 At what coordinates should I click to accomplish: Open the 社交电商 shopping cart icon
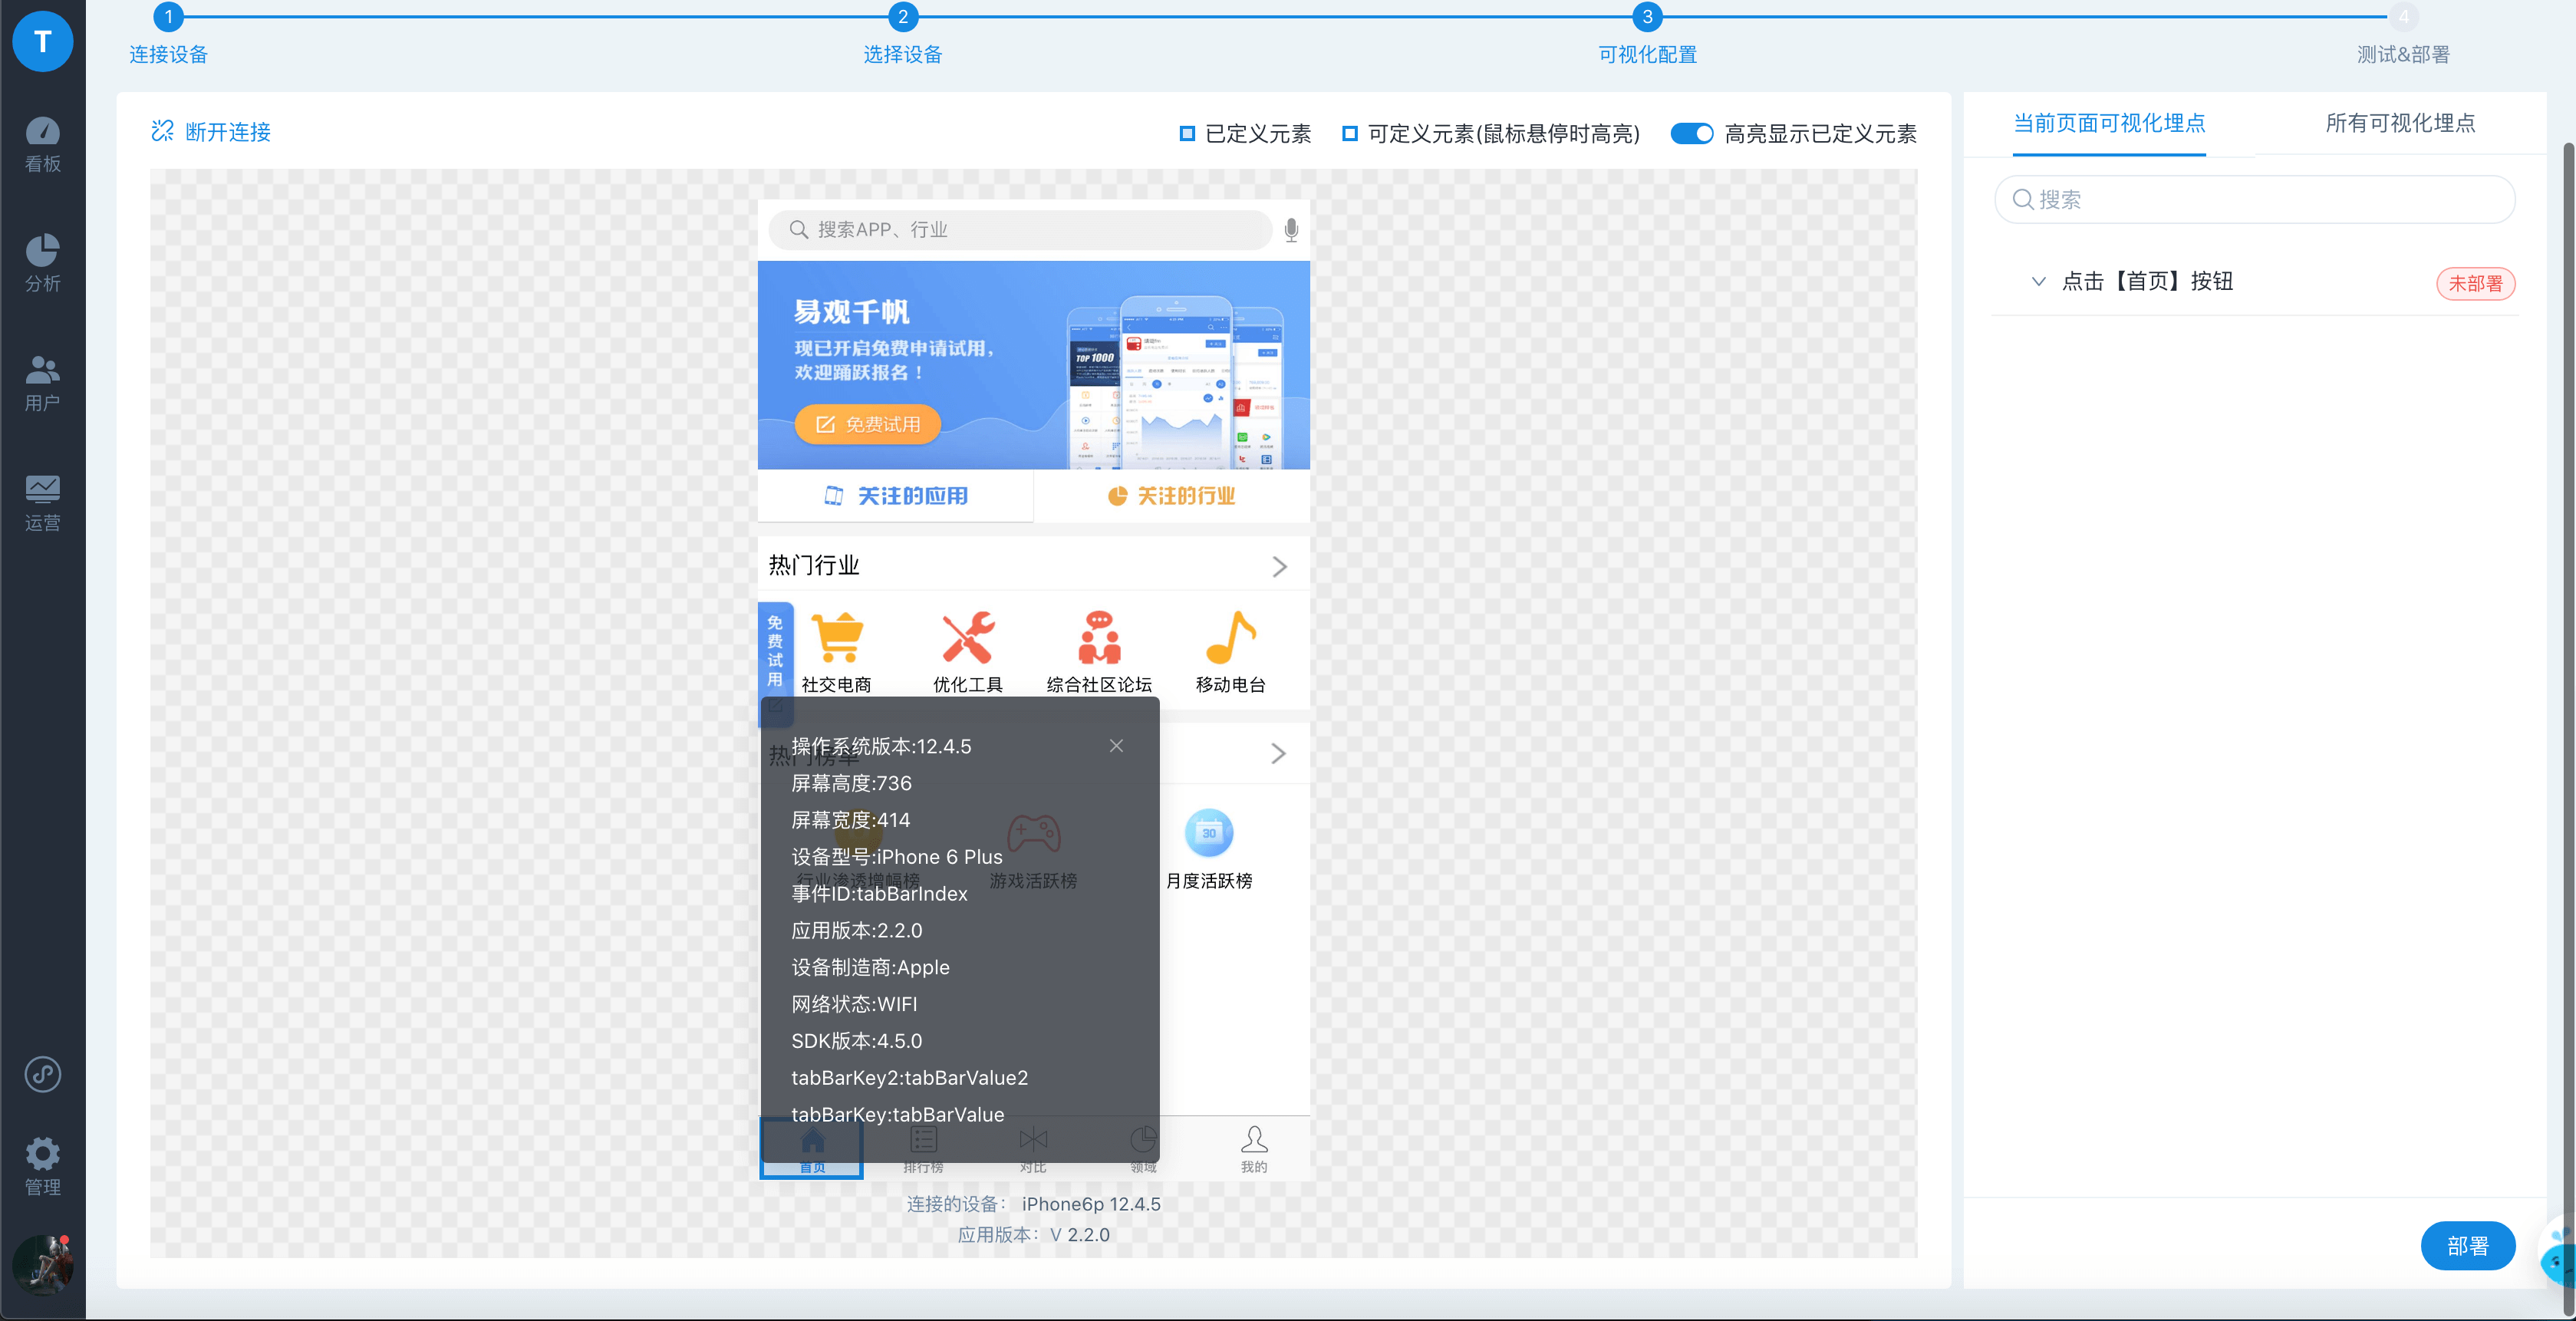point(837,637)
